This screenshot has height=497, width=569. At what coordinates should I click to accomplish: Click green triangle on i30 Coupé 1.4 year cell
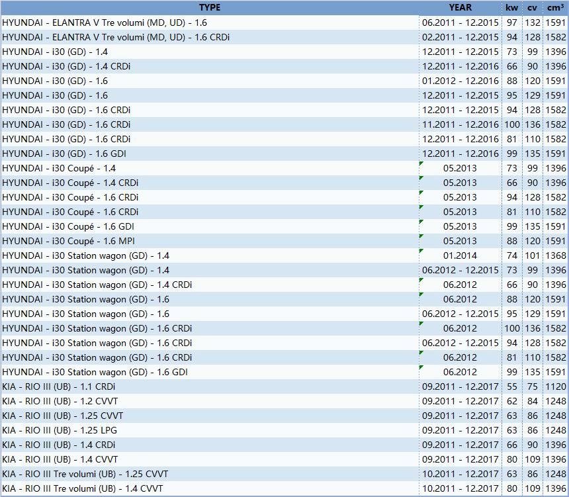tap(421, 163)
